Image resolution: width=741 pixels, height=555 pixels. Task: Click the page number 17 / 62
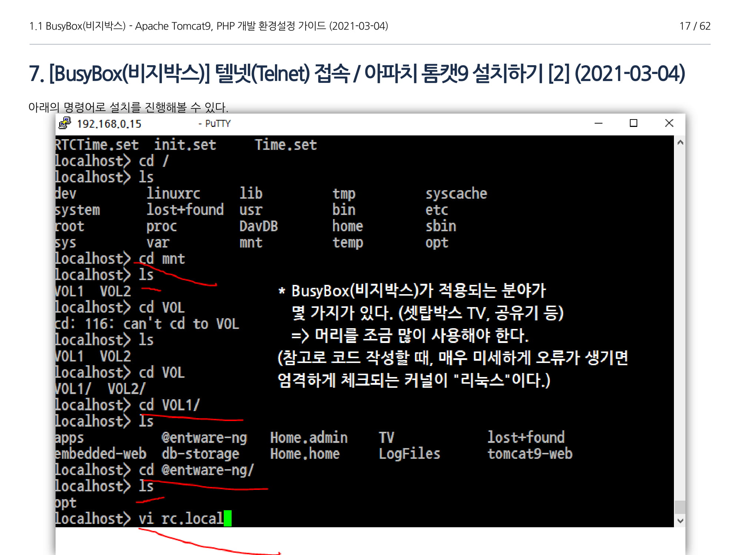695,26
